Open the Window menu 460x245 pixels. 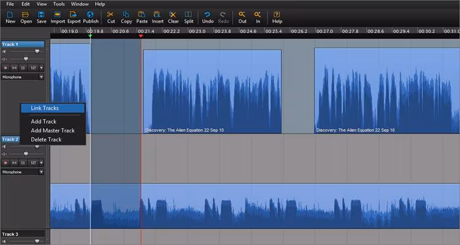(x=80, y=4)
